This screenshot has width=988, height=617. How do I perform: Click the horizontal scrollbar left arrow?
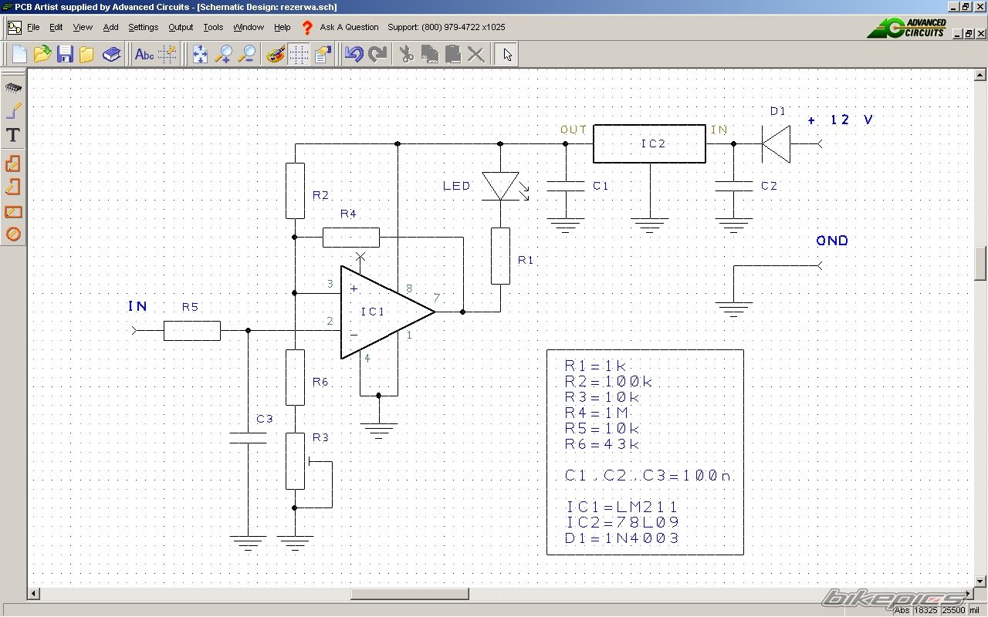point(34,594)
